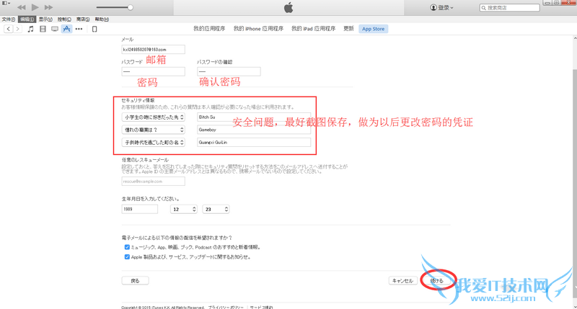Switch to 我的 iPad 应用程序 tab
Screen dimensions: 577x309
(313, 29)
